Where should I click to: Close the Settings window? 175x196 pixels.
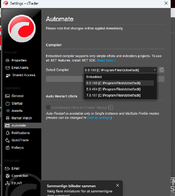point(166,3)
